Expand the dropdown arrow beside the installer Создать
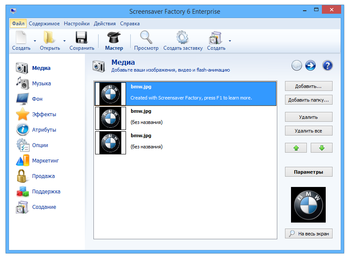The image size is (348, 259). pos(230,41)
